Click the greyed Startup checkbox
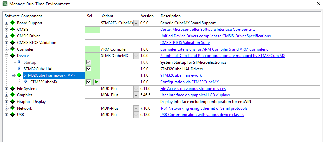 click(x=89, y=62)
